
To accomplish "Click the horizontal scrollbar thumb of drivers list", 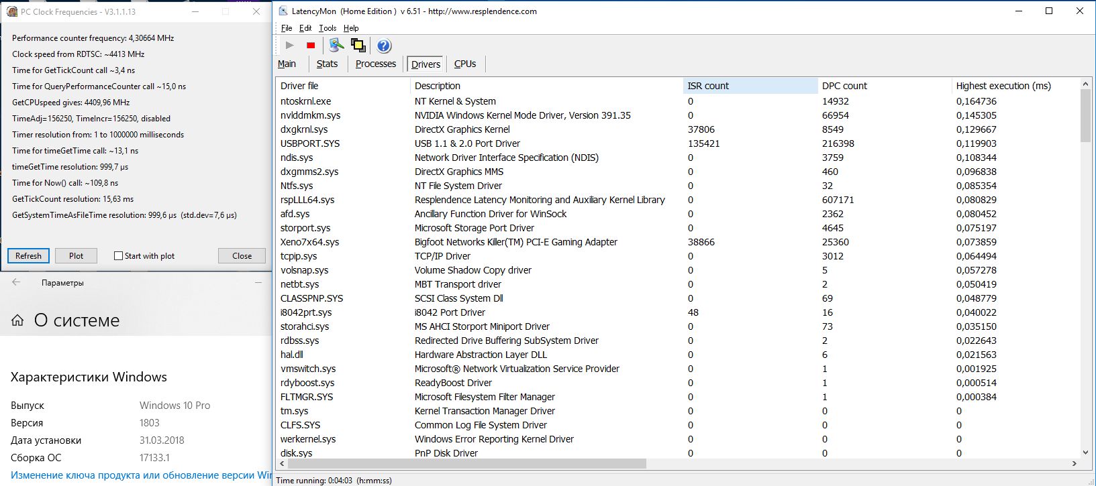I will tap(466, 463).
